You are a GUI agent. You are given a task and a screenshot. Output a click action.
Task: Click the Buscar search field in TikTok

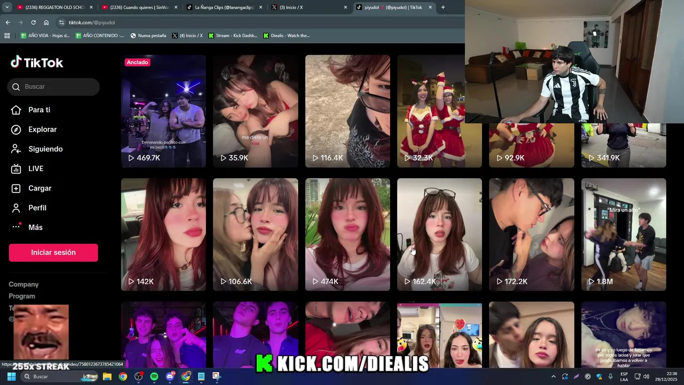pos(53,87)
